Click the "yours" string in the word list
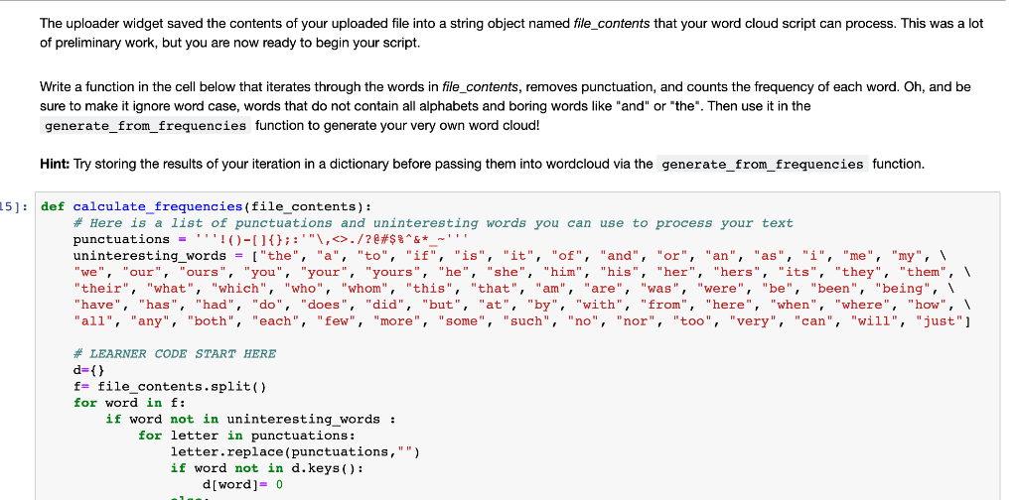The height and width of the screenshot is (500, 1017). pyautogui.click(x=393, y=272)
